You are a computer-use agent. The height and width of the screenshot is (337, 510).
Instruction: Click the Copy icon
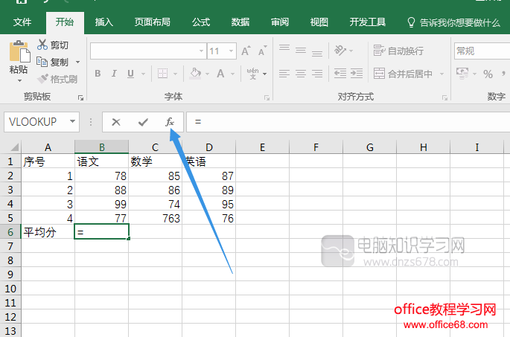(42, 62)
